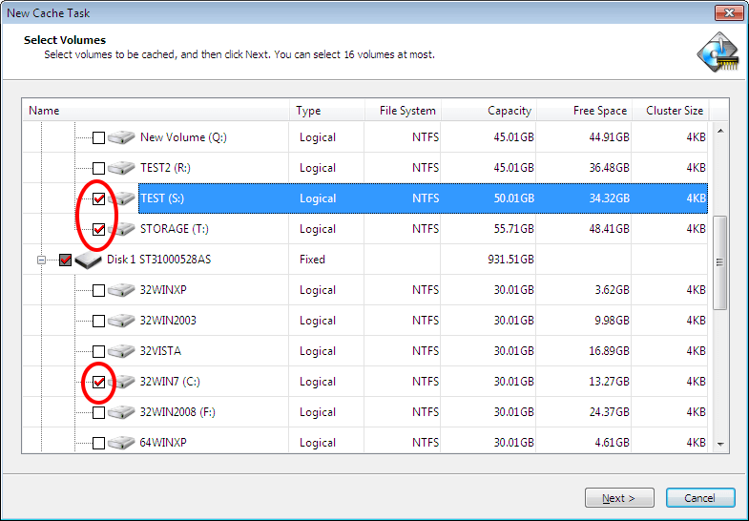Sort by the File System column header
The height and width of the screenshot is (521, 749).
point(404,111)
